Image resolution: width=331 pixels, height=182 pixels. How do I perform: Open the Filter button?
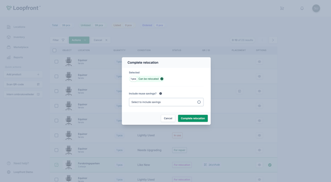(x=59, y=40)
